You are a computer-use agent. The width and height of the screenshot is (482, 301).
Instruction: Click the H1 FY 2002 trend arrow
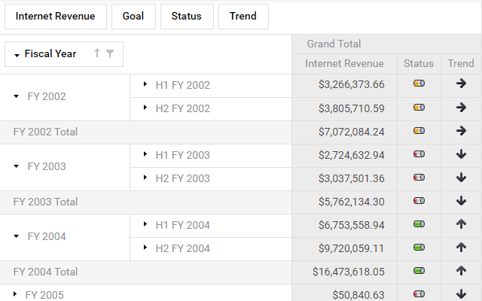click(462, 85)
